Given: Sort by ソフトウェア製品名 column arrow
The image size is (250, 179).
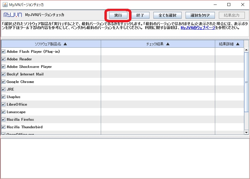Looking at the screenshot, I should (65, 44).
